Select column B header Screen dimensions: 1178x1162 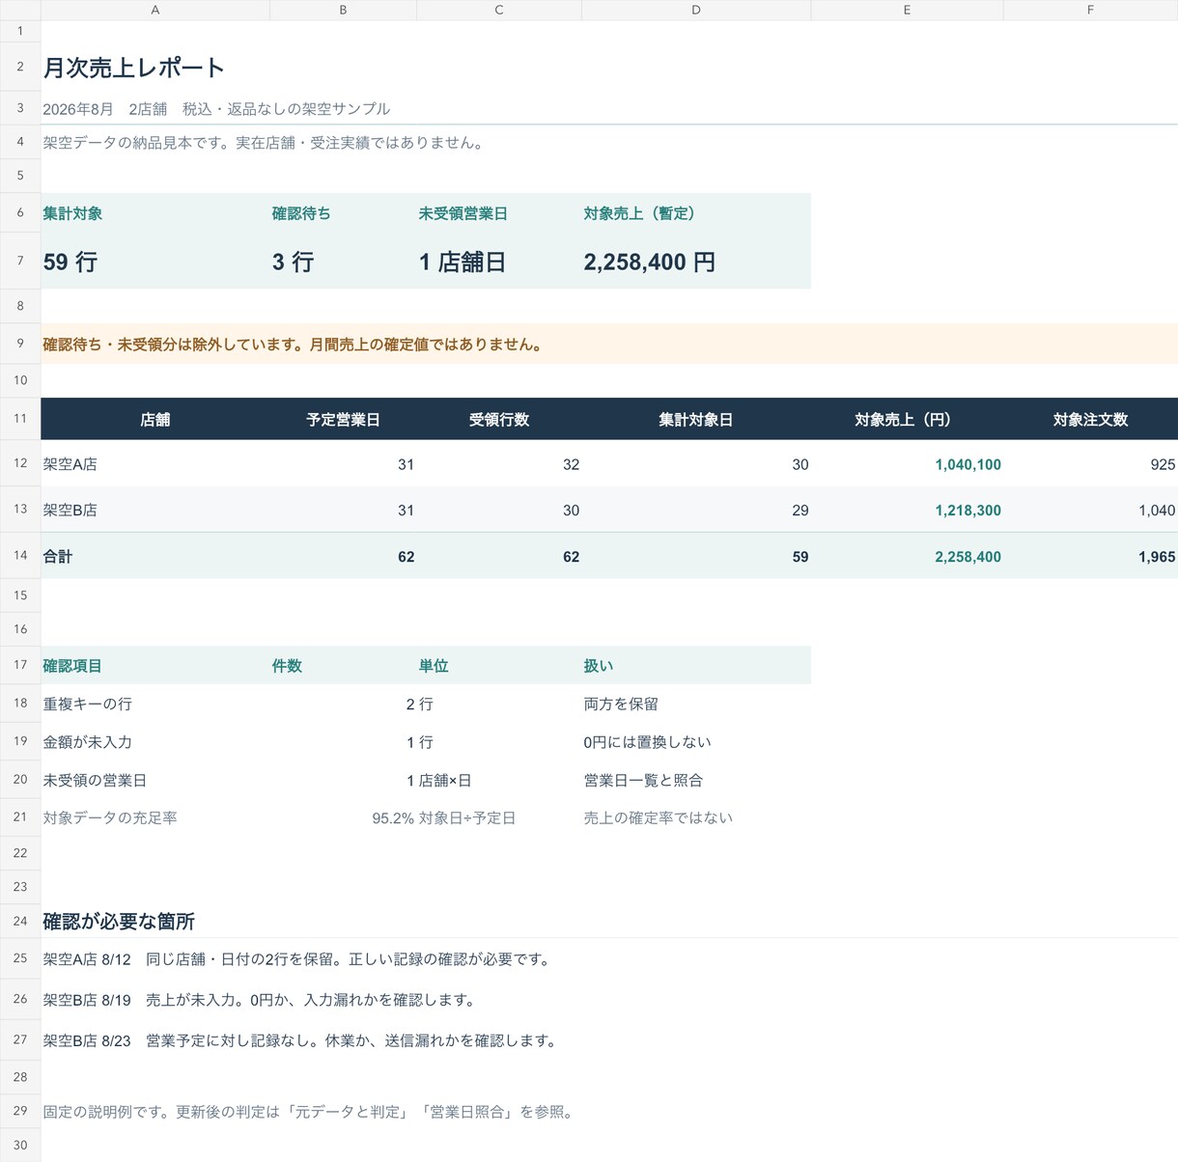(343, 10)
